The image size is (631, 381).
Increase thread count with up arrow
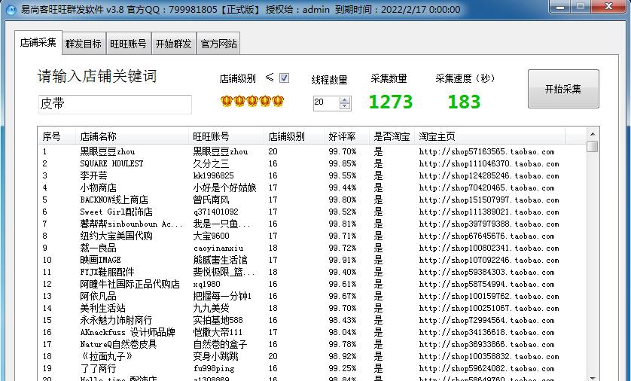click(345, 99)
